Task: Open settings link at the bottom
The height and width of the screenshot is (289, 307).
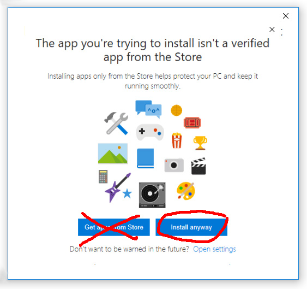Action: click(214, 249)
